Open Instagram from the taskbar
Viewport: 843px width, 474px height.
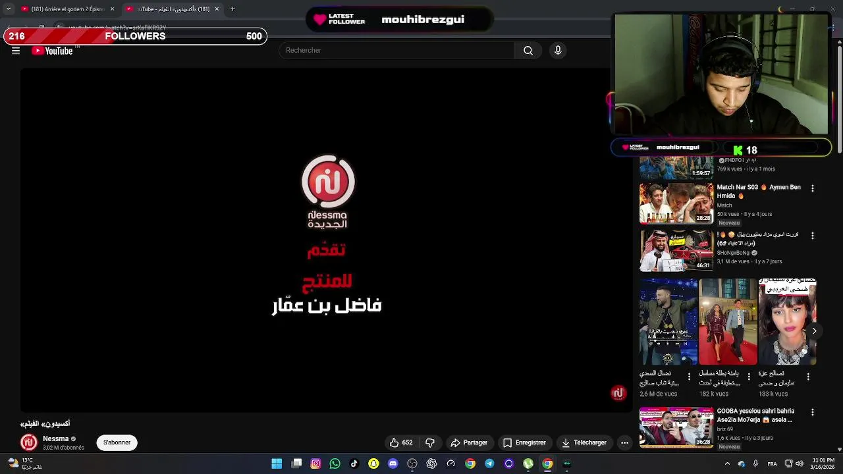point(315,463)
